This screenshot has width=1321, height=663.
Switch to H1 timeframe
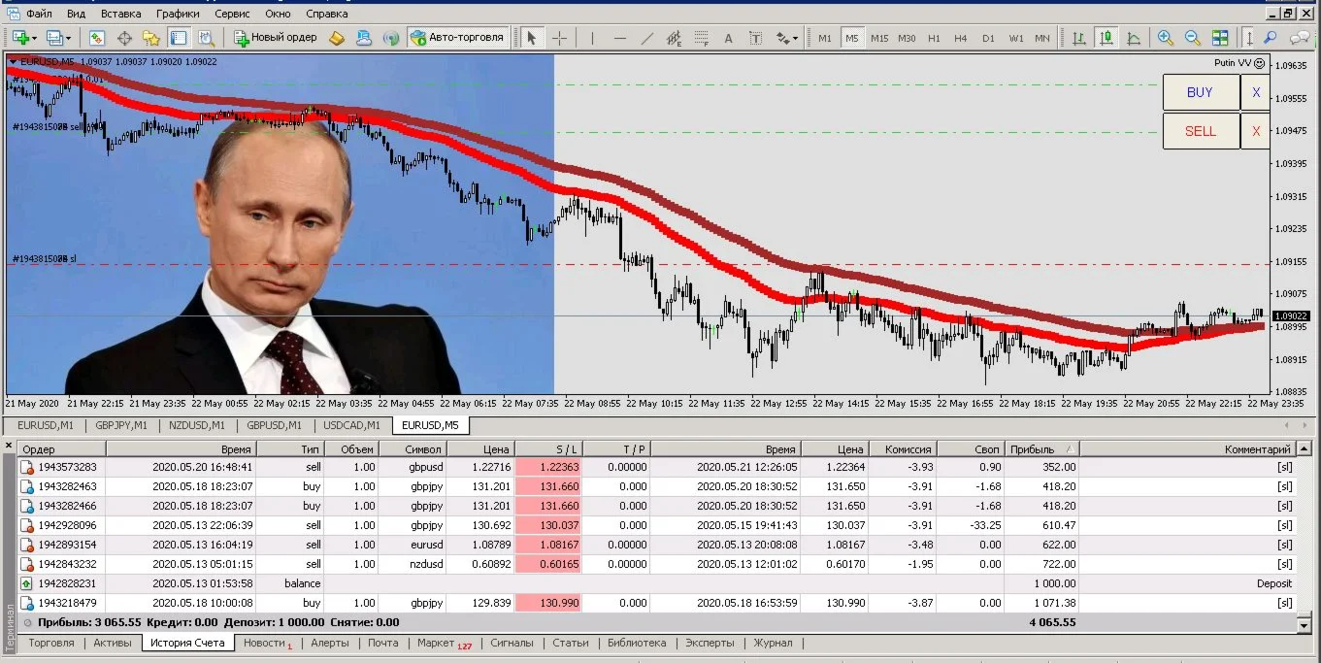934,38
